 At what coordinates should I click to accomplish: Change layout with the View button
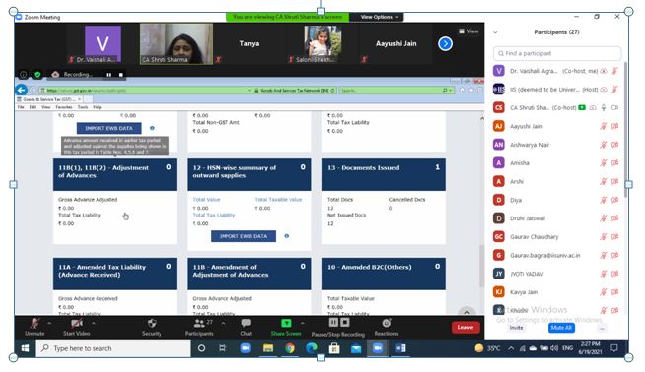point(469,31)
